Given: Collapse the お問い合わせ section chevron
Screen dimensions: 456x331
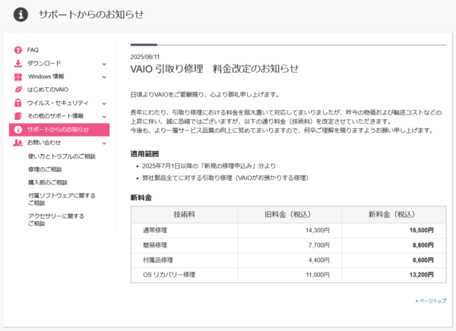Looking at the screenshot, I should (104, 143).
